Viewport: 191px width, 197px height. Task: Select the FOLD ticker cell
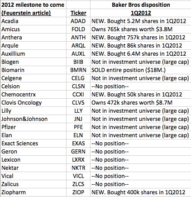[78, 29]
